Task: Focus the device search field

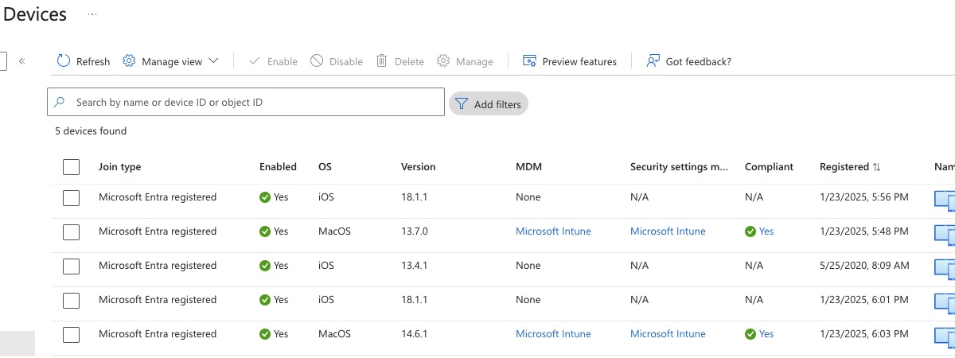Action: pyautogui.click(x=246, y=103)
